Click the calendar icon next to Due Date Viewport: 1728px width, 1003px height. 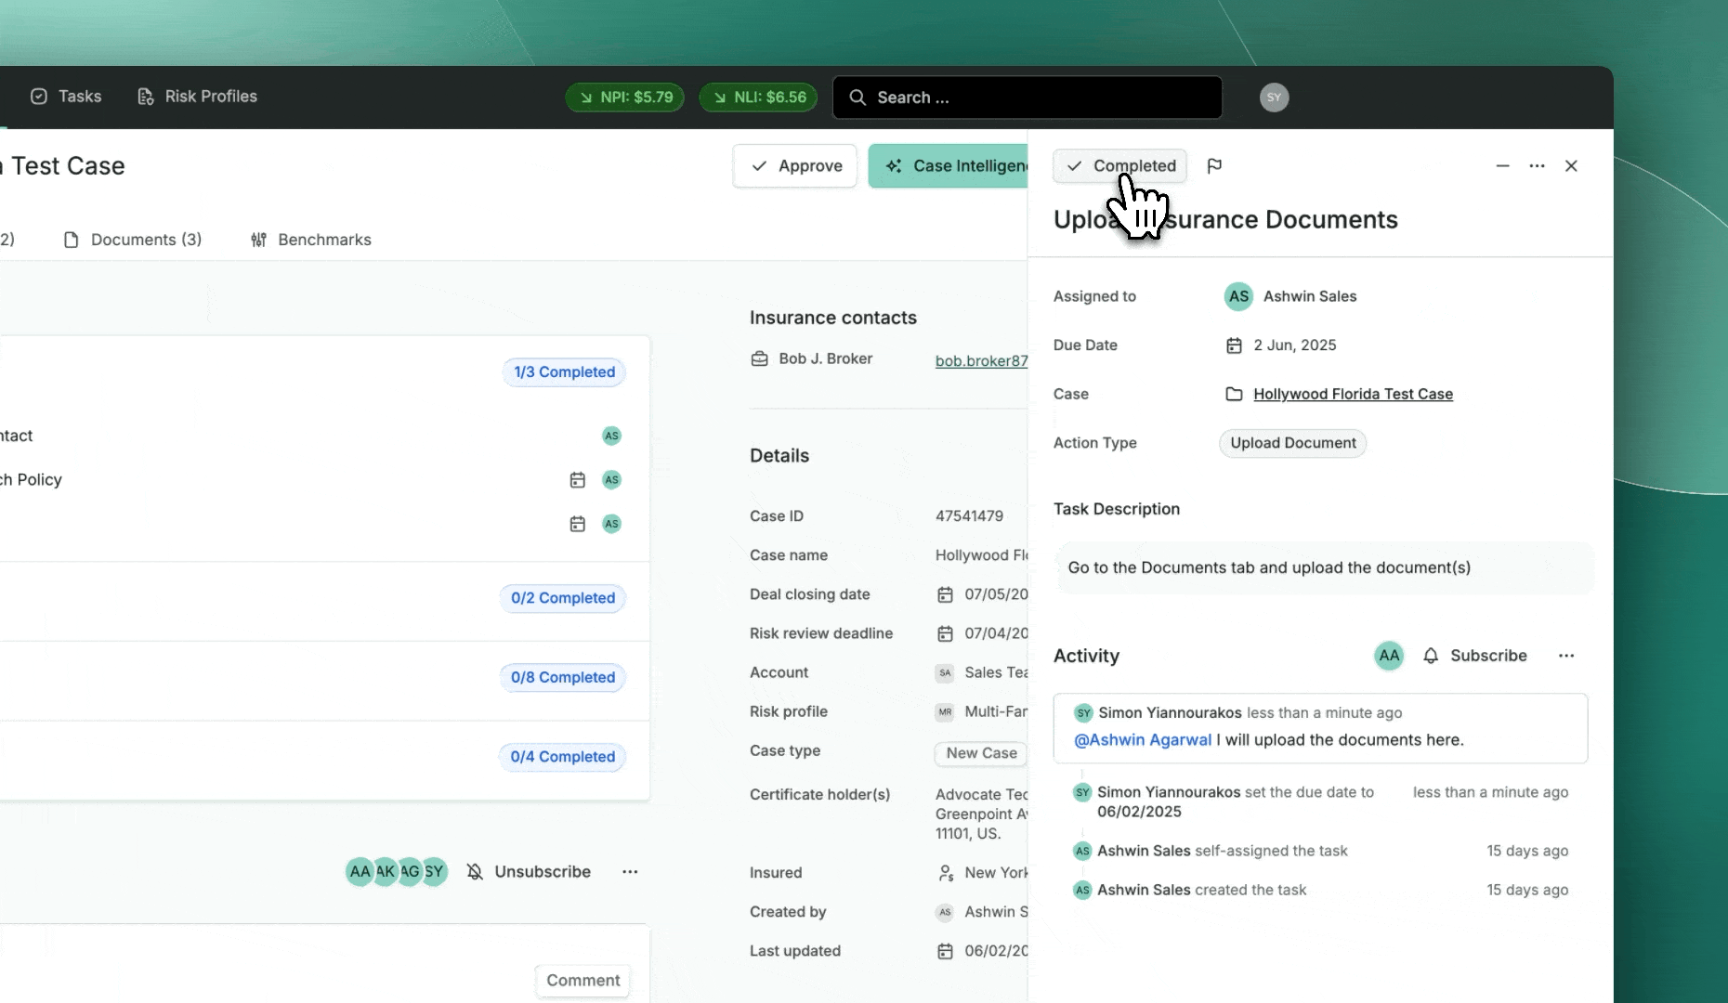pos(1234,345)
